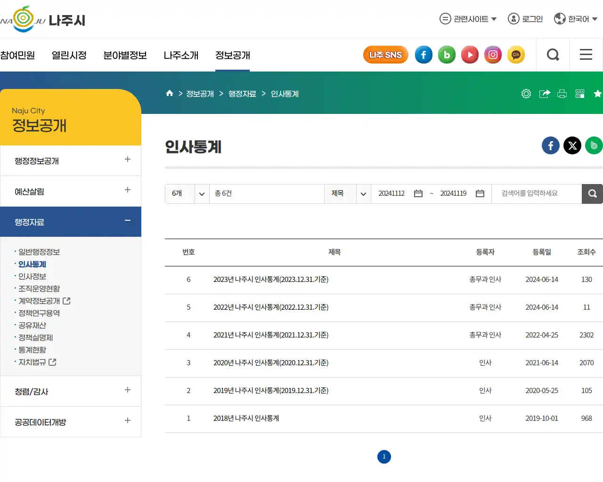Image resolution: width=603 pixels, height=482 pixels.
Task: Click share icon in green banner
Action: pos(545,94)
